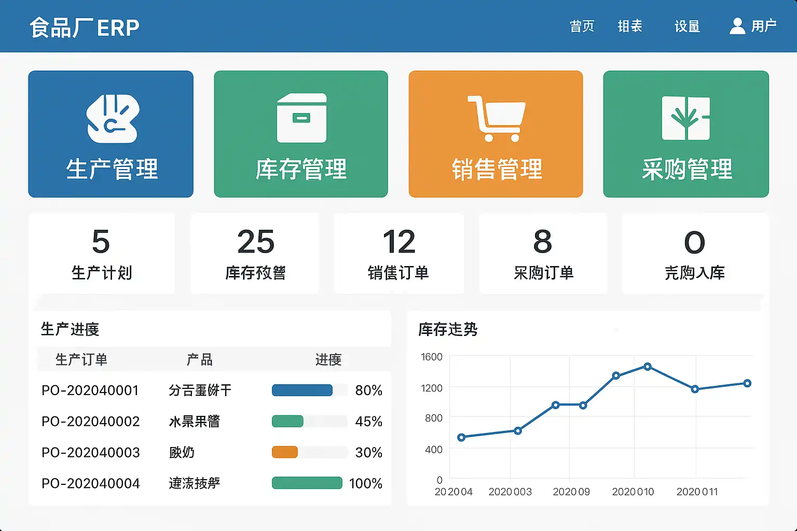Image resolution: width=797 pixels, height=531 pixels.
Task: Click the 产品 column header
Action: coord(200,359)
